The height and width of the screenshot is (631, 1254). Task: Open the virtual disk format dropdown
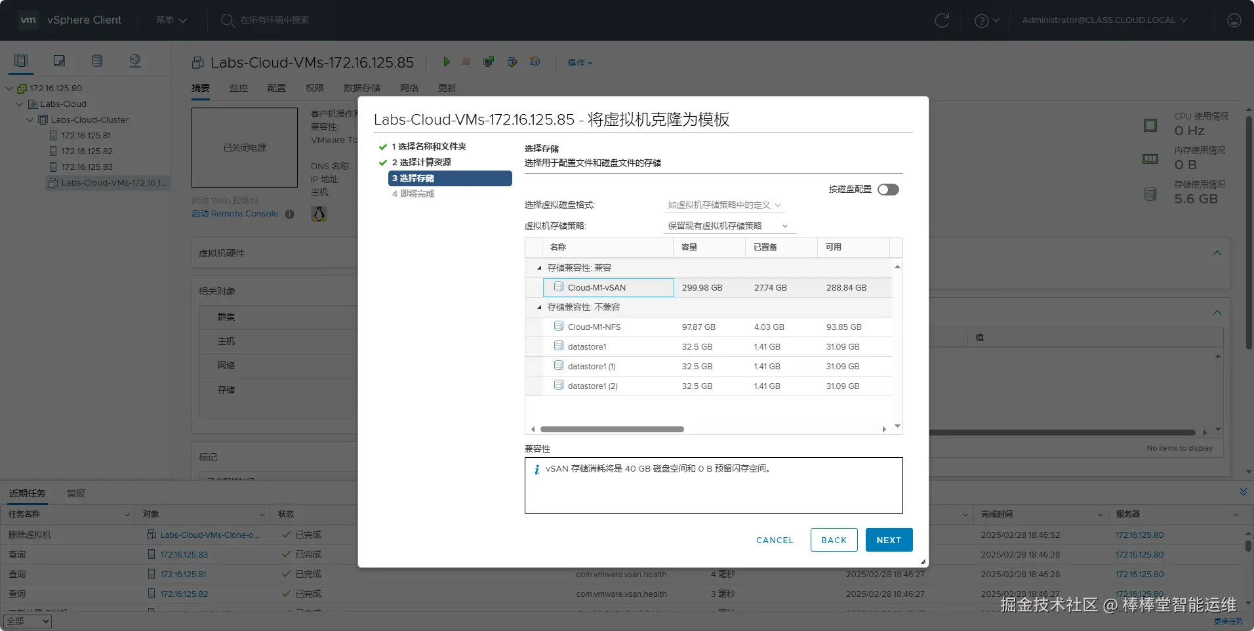click(x=724, y=205)
